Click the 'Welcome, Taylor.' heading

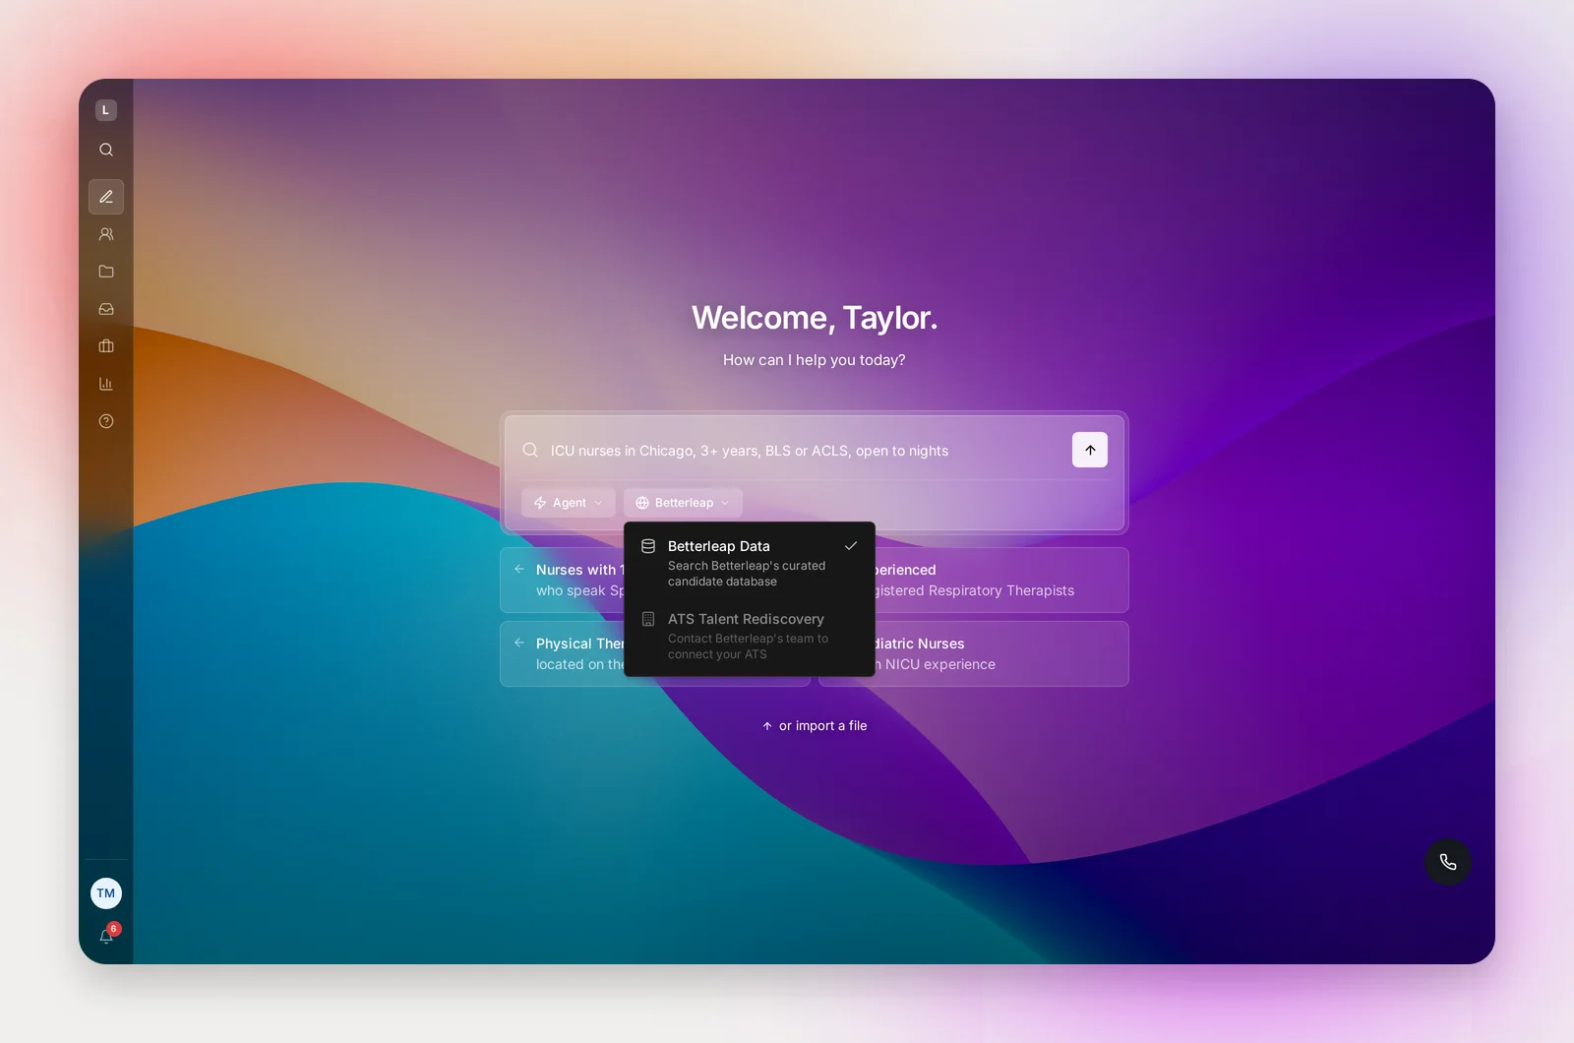click(x=815, y=318)
